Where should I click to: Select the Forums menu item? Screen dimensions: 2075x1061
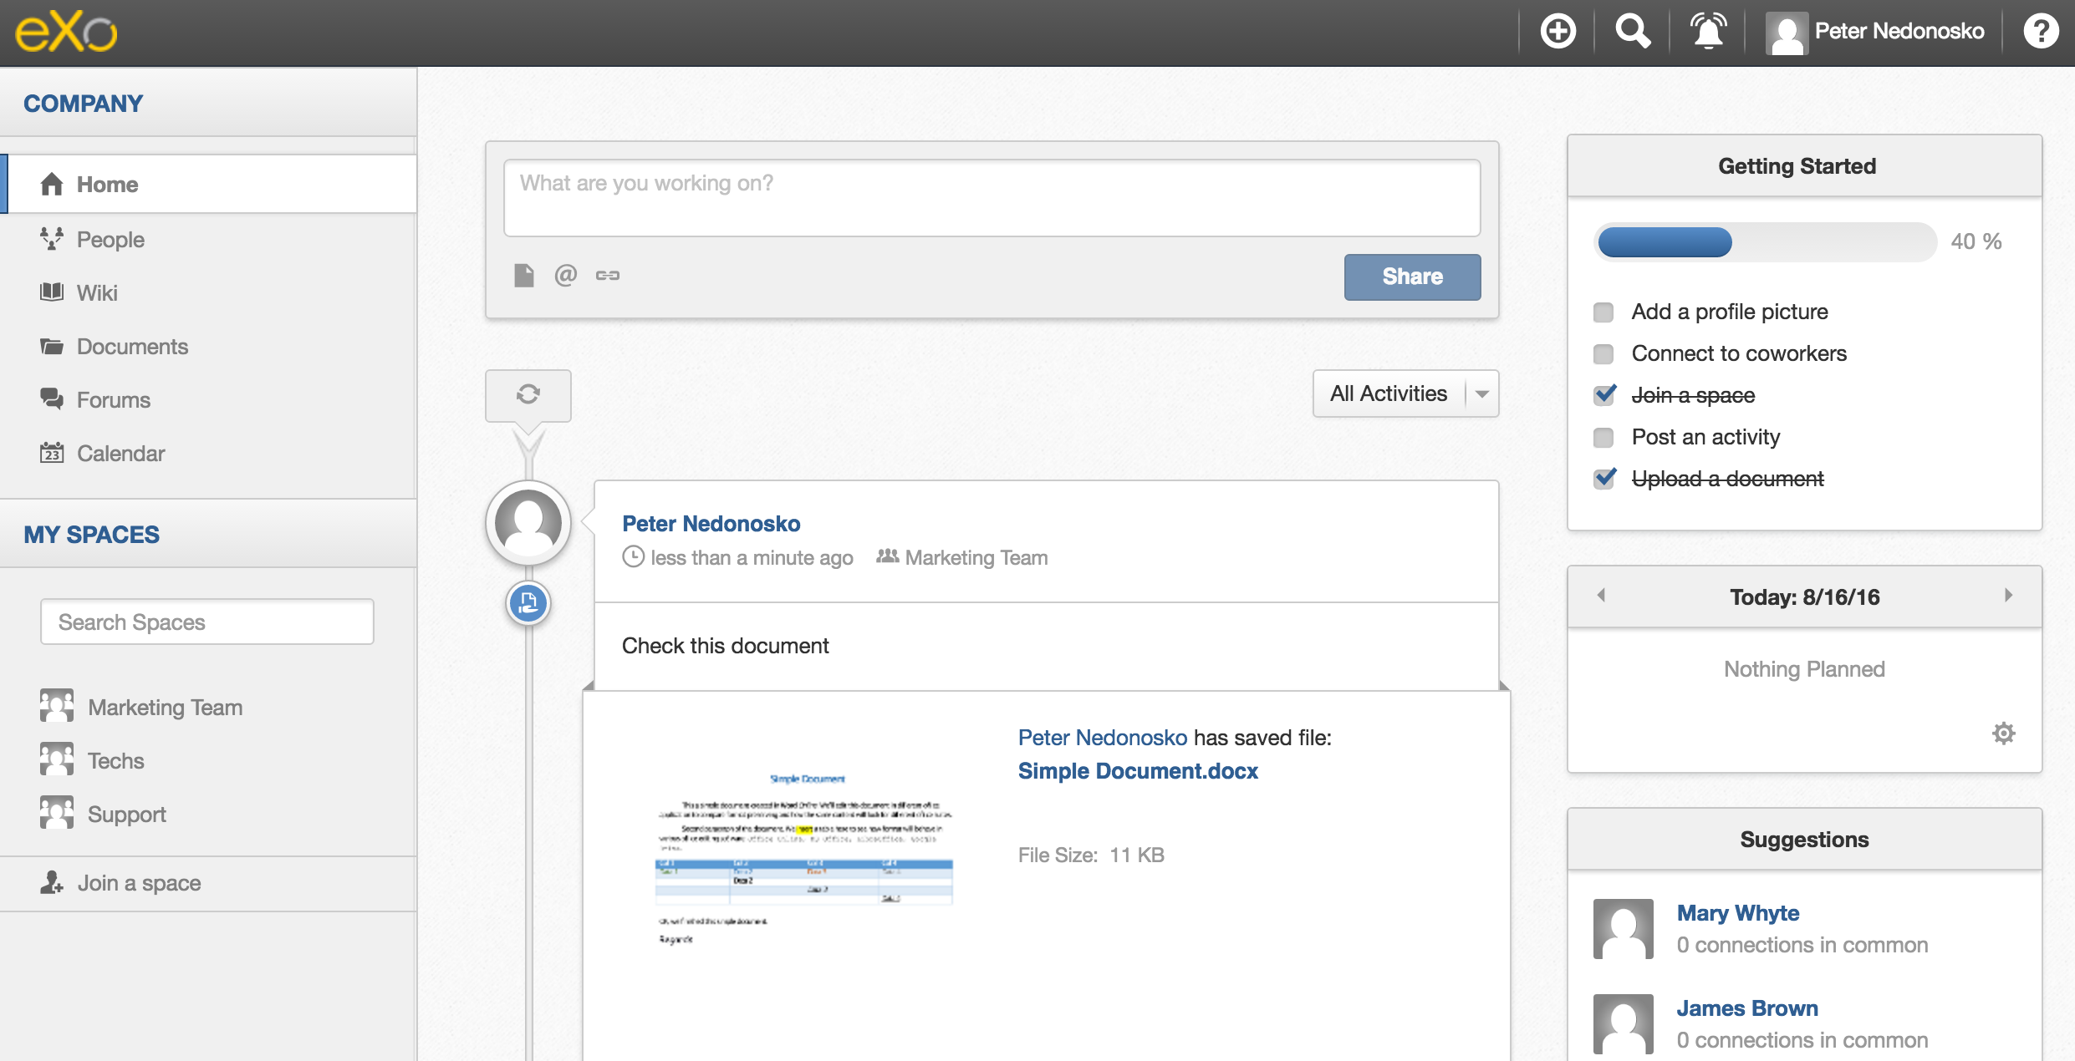[114, 400]
